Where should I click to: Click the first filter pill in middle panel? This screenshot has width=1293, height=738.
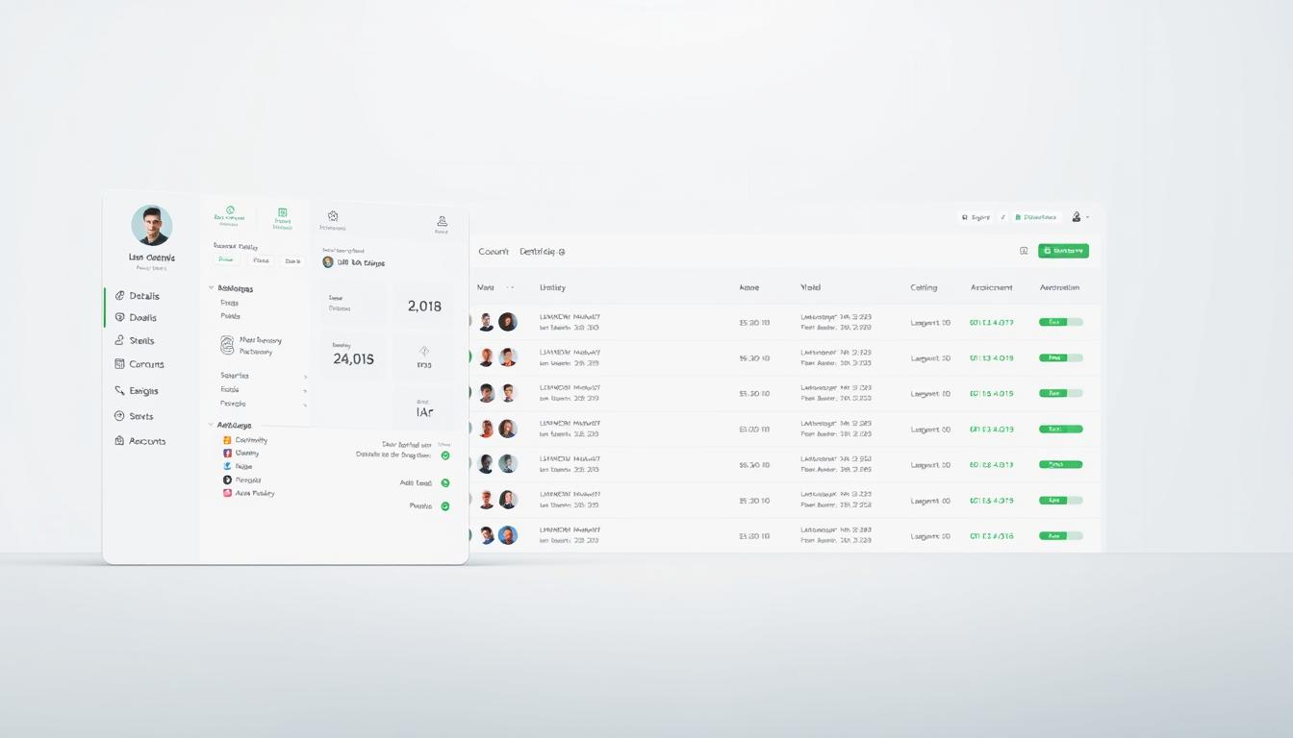[226, 260]
